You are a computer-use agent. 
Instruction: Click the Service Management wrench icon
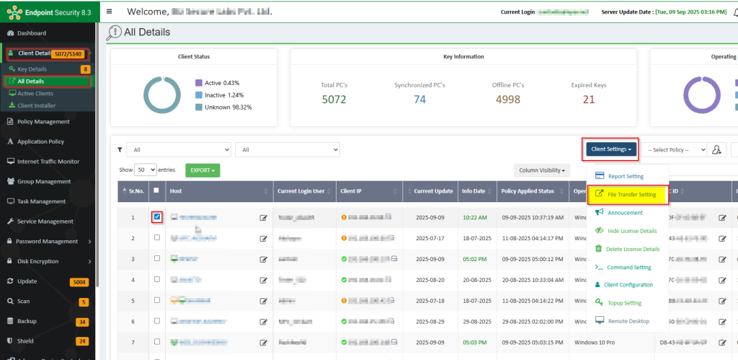click(11, 221)
